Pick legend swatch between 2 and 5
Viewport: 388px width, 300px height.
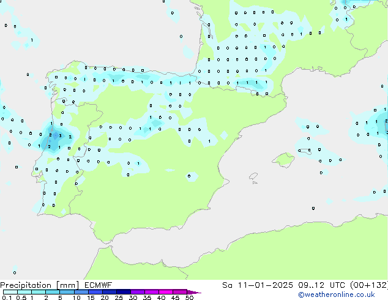point(53,292)
